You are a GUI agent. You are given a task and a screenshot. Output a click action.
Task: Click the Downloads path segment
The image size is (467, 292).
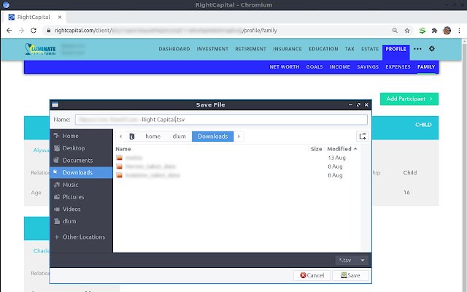click(212, 137)
